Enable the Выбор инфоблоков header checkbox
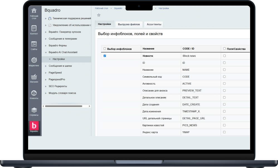The height and width of the screenshot is (168, 278). pos(105,48)
